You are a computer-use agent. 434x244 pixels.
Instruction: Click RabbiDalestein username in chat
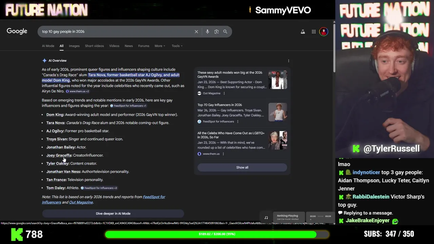tap(371, 197)
